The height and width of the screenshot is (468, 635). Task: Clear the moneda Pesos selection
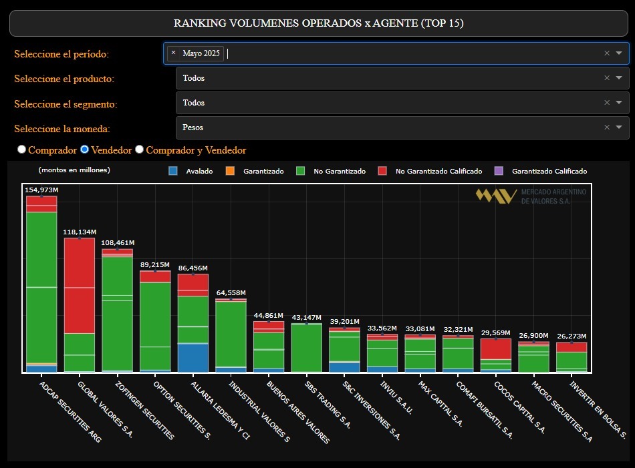(x=607, y=127)
